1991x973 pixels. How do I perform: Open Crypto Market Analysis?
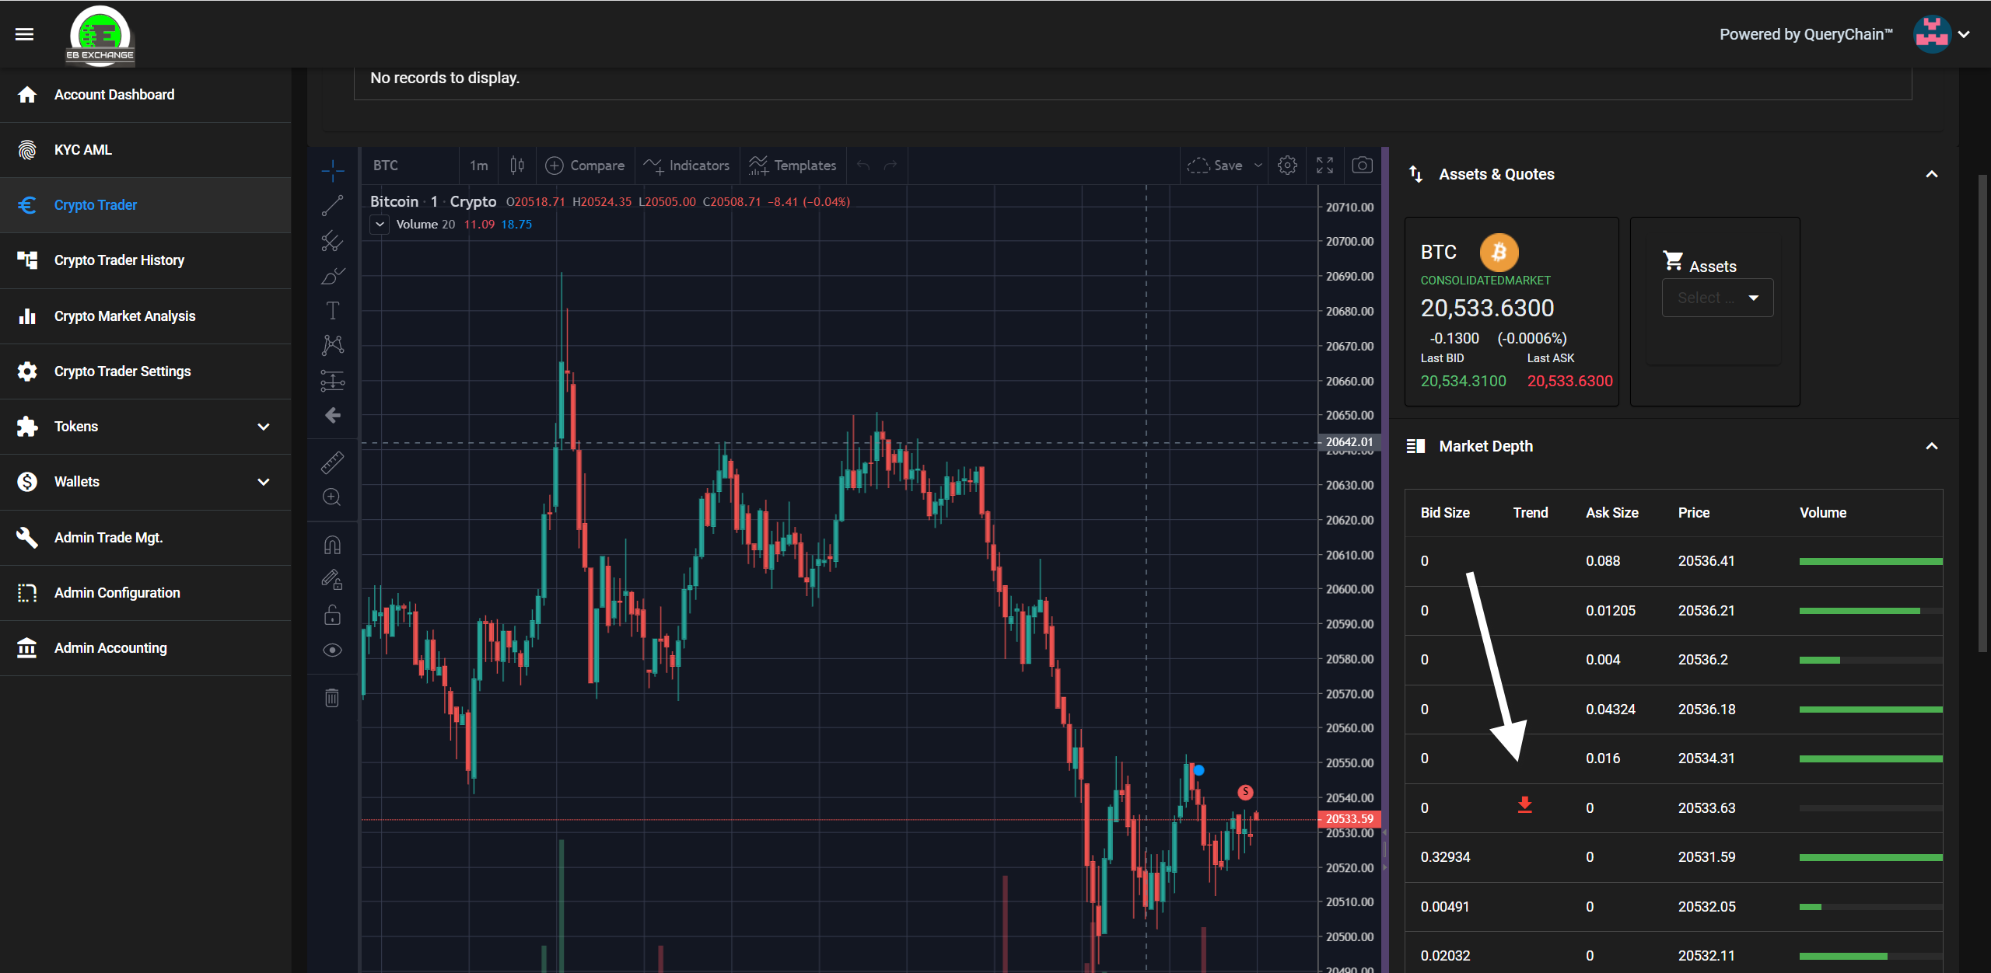(145, 316)
